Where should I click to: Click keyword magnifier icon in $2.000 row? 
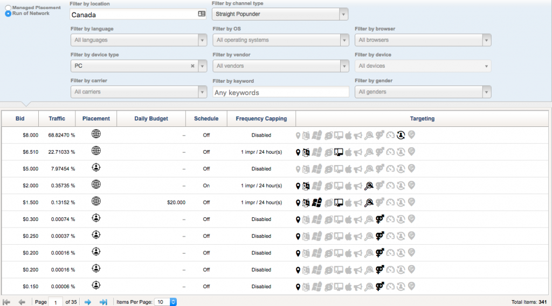pos(369,186)
